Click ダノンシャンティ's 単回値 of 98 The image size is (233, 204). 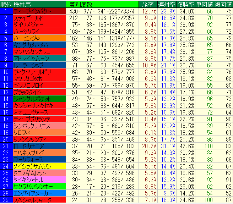[210, 139]
